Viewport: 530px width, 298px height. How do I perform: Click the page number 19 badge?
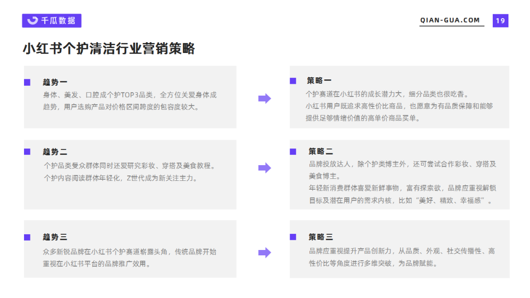click(x=501, y=21)
